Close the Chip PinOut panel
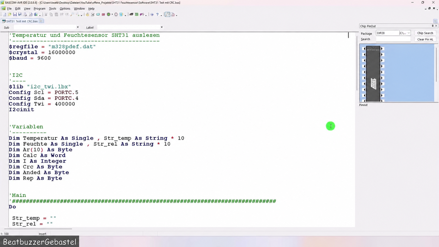 click(436, 26)
